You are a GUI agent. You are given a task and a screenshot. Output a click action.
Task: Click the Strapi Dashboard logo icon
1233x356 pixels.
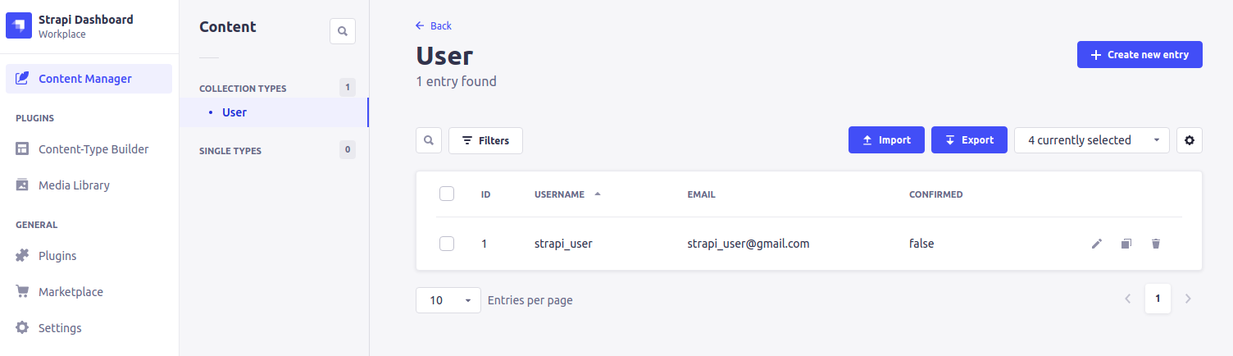[19, 25]
